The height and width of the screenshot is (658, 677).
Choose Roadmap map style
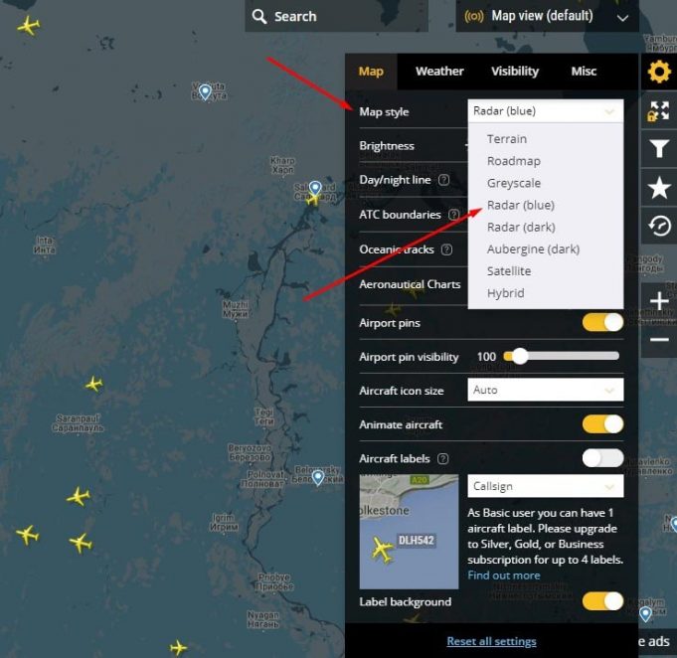coord(513,161)
